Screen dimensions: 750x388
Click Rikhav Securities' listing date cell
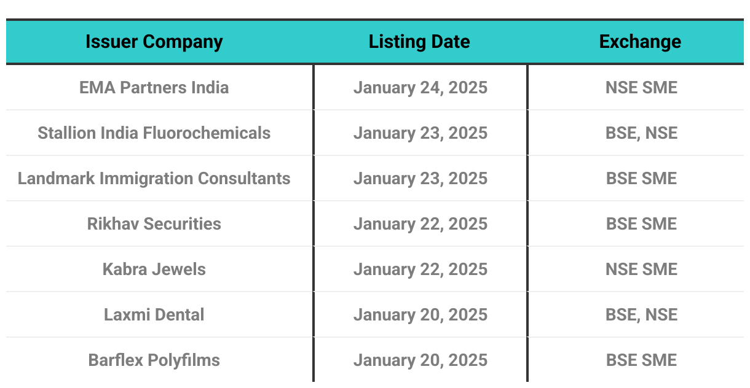click(420, 224)
